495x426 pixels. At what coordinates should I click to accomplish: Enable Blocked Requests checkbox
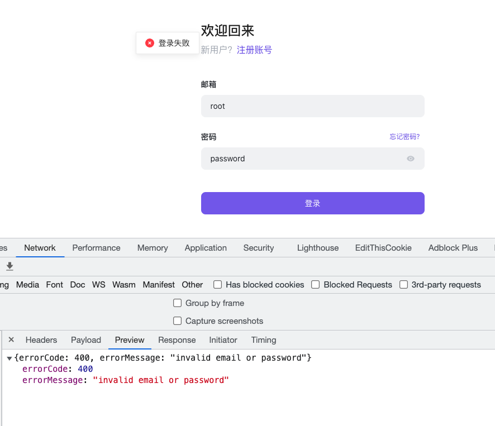pos(315,285)
